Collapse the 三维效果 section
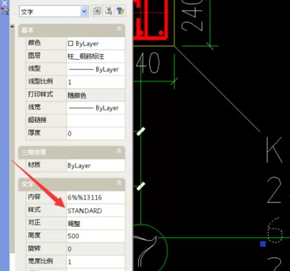The image size is (290, 271). pos(119,151)
